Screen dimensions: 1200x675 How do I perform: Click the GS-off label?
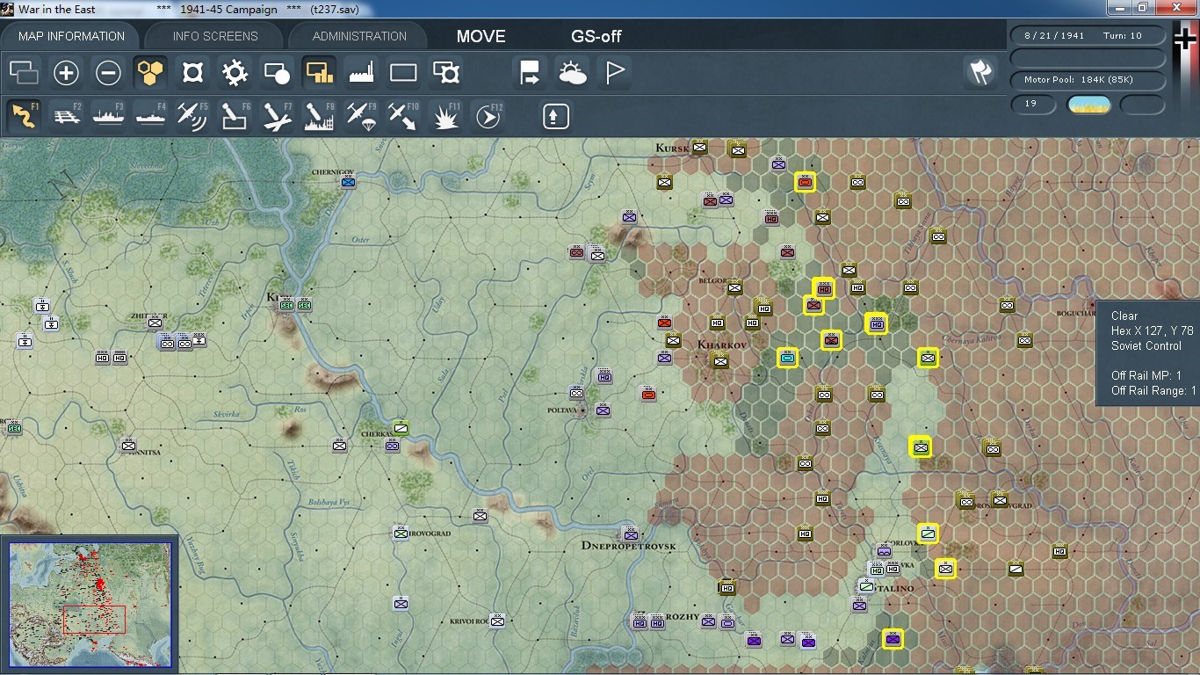point(596,36)
